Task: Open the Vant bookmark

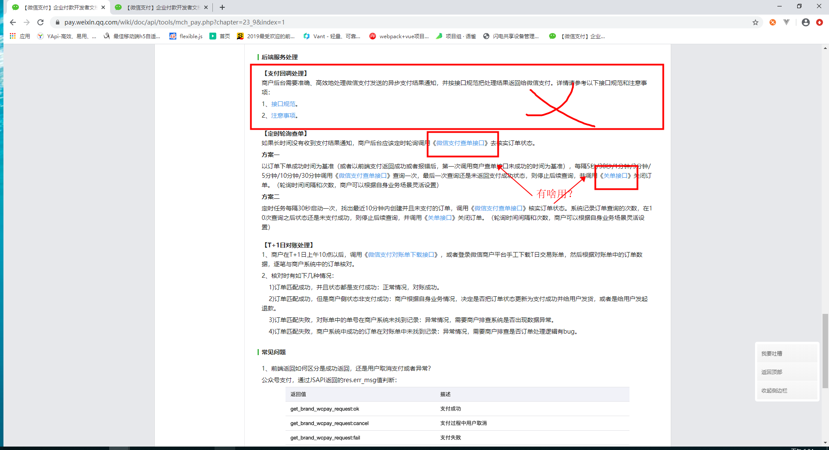Action: [332, 36]
